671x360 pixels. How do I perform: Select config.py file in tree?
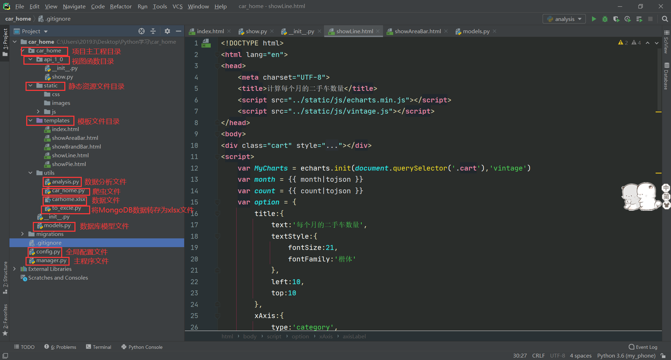click(48, 251)
